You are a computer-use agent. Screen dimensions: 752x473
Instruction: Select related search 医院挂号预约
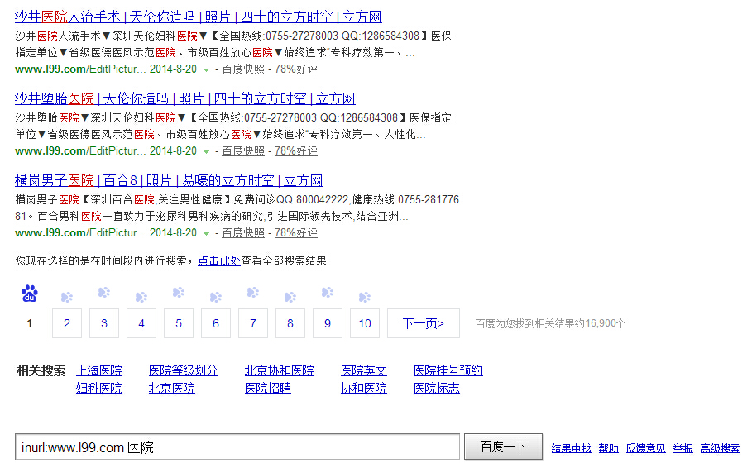pyautogui.click(x=448, y=370)
